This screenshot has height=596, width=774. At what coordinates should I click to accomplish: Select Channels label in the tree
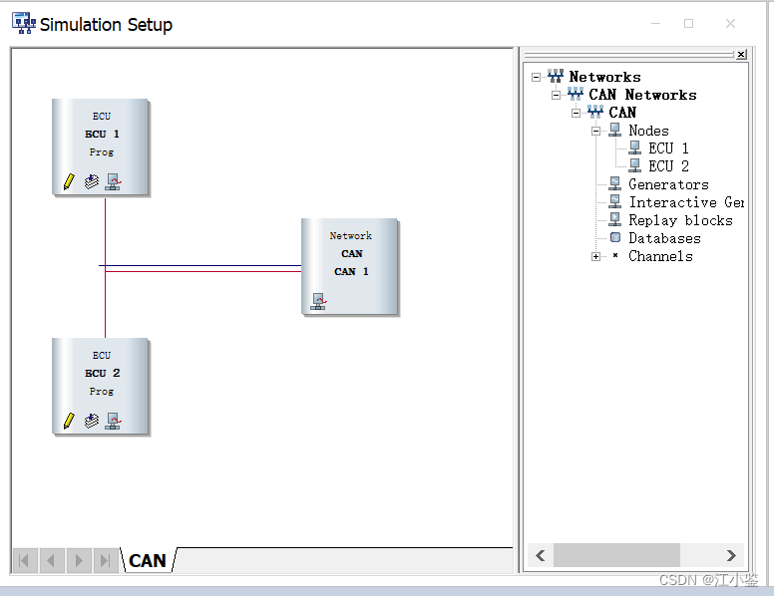(660, 255)
